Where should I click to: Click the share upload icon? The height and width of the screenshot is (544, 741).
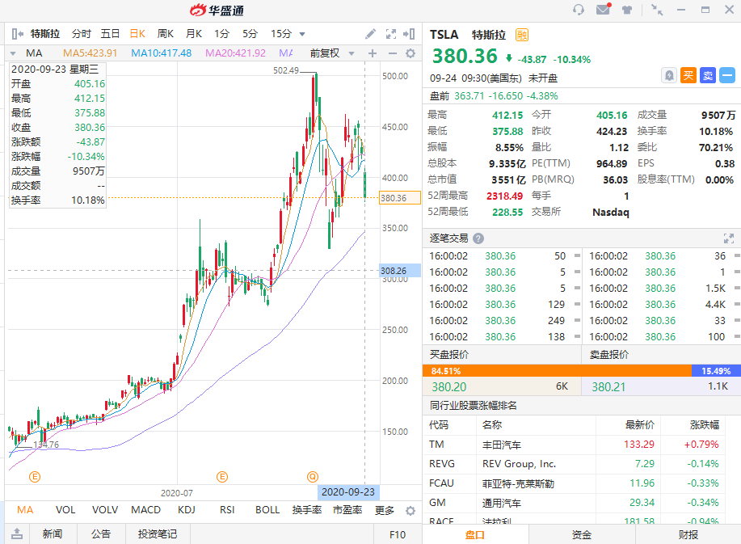(16, 534)
